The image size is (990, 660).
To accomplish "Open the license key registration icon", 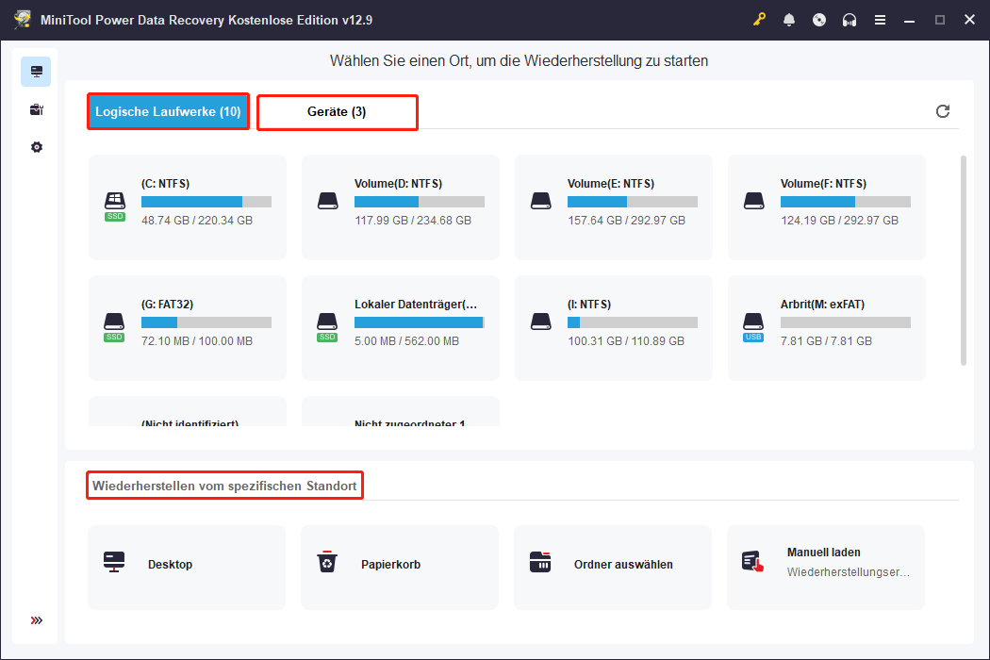I will [759, 20].
